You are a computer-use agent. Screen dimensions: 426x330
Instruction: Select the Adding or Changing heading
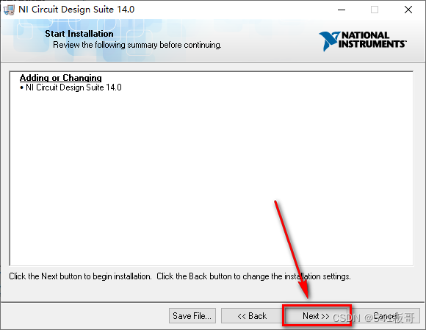[60, 78]
